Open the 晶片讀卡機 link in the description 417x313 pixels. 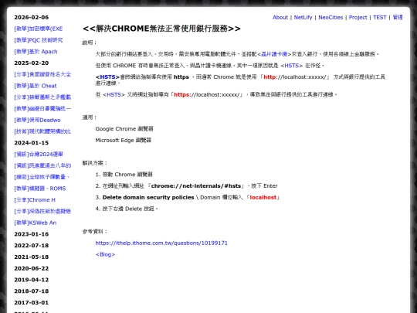(274, 54)
